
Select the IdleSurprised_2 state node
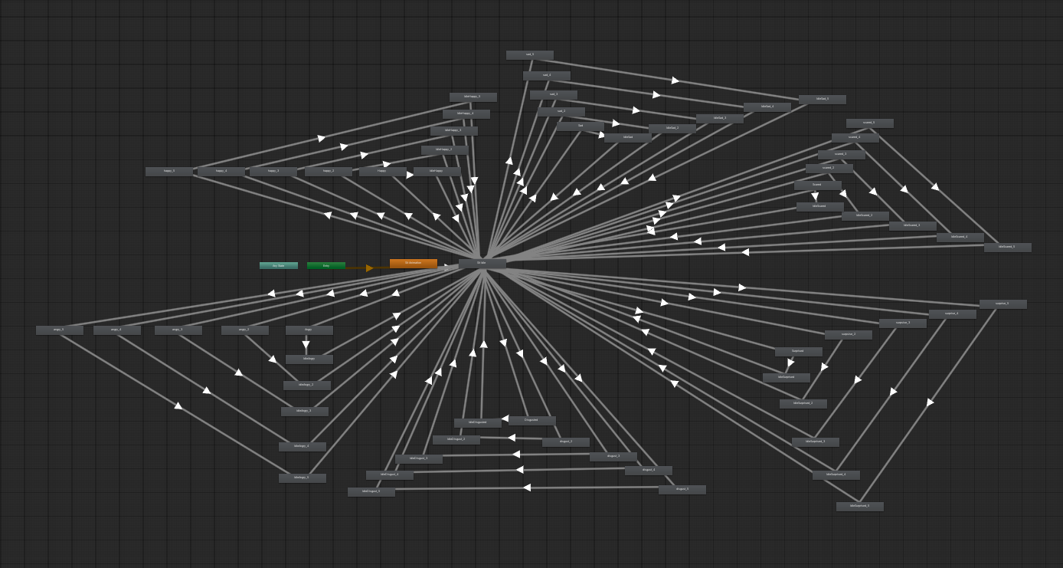click(803, 404)
